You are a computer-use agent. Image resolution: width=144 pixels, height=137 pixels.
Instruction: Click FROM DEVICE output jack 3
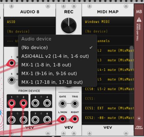pos(35,103)
